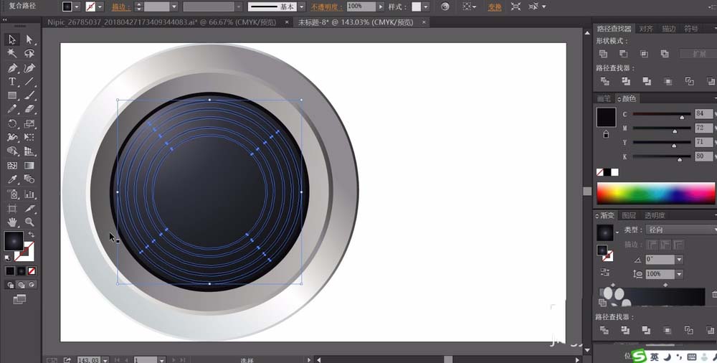Select the Column Graph tool
The image size is (717, 363).
[x=29, y=194]
